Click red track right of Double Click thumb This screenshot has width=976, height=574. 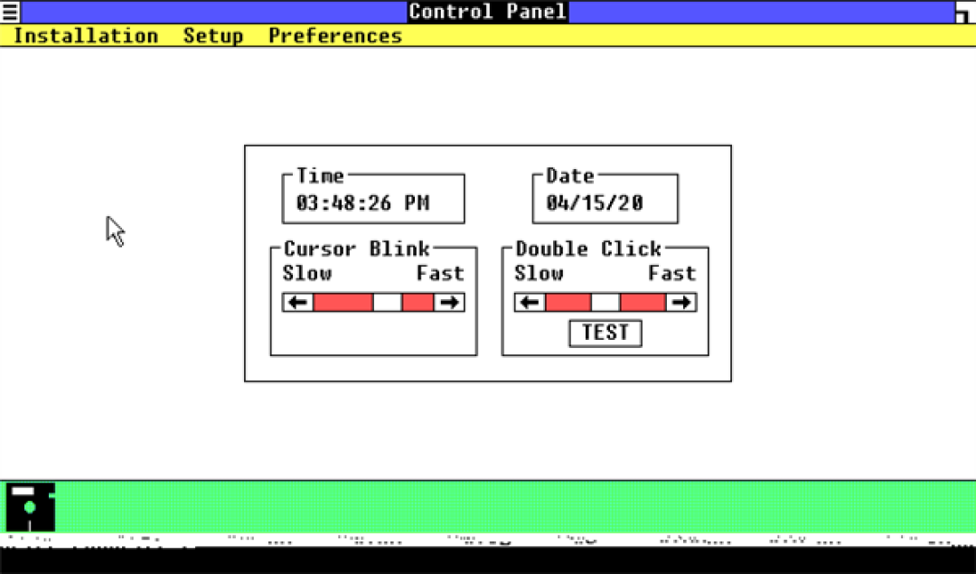point(643,303)
